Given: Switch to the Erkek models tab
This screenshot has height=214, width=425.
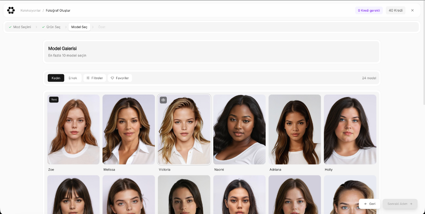Looking at the screenshot, I should click(73, 78).
